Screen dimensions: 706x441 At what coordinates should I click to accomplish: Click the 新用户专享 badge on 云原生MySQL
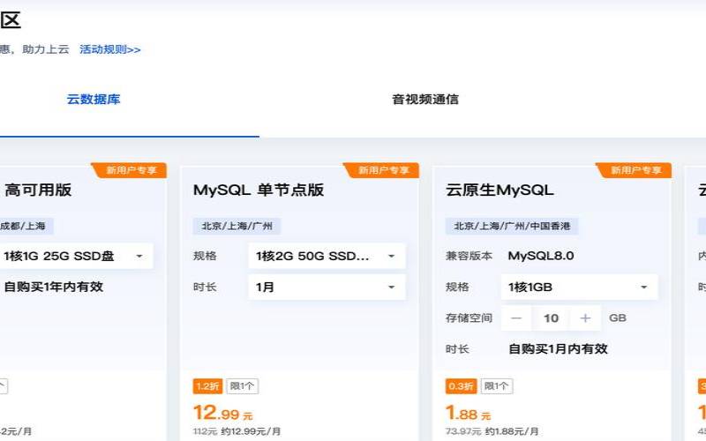pyautogui.click(x=634, y=170)
